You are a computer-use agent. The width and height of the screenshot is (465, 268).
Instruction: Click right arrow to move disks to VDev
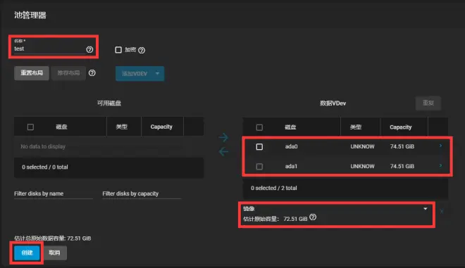[223, 137]
